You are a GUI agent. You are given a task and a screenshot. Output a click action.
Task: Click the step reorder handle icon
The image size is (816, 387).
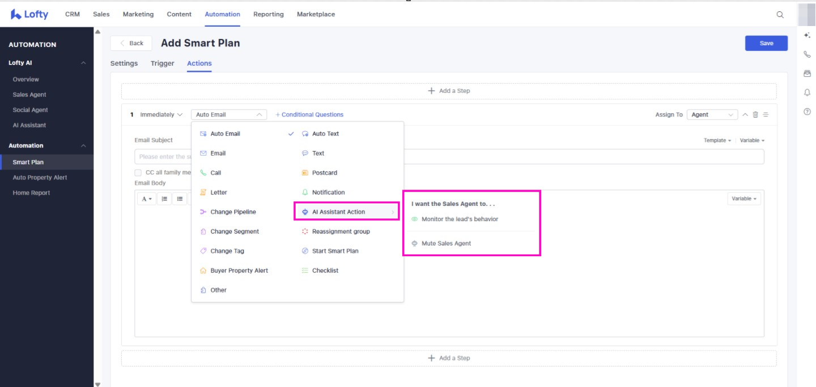coord(766,115)
